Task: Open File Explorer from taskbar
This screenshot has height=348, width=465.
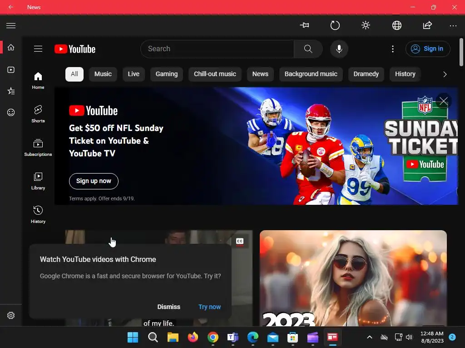Action: click(x=173, y=337)
